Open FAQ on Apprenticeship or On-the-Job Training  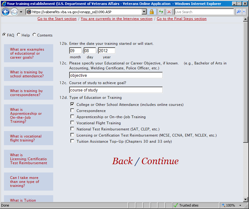(29, 115)
